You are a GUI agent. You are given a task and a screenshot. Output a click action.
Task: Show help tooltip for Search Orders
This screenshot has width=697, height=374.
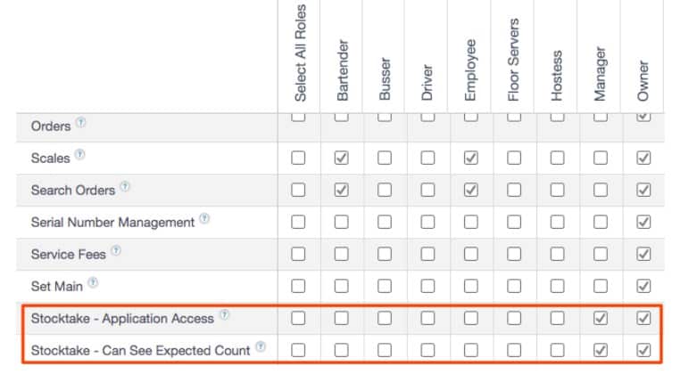click(125, 186)
